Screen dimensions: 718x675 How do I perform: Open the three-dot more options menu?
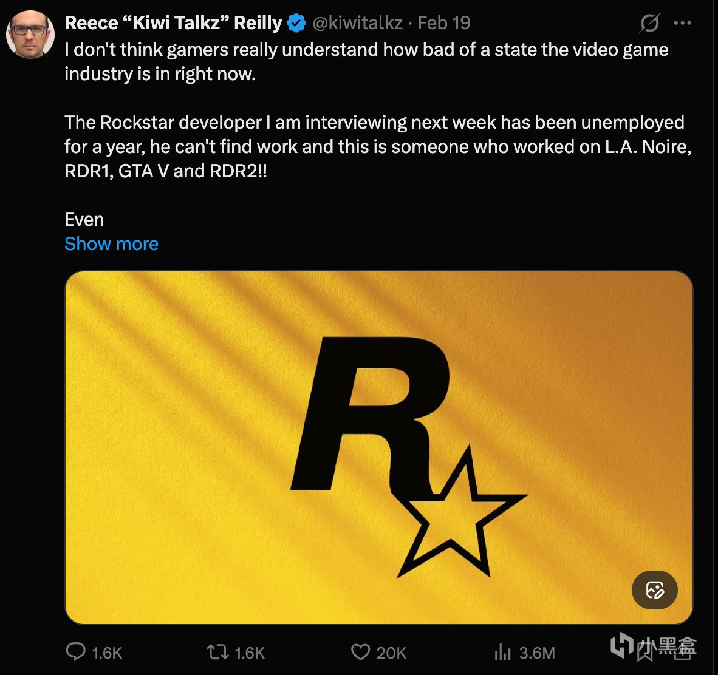click(683, 24)
